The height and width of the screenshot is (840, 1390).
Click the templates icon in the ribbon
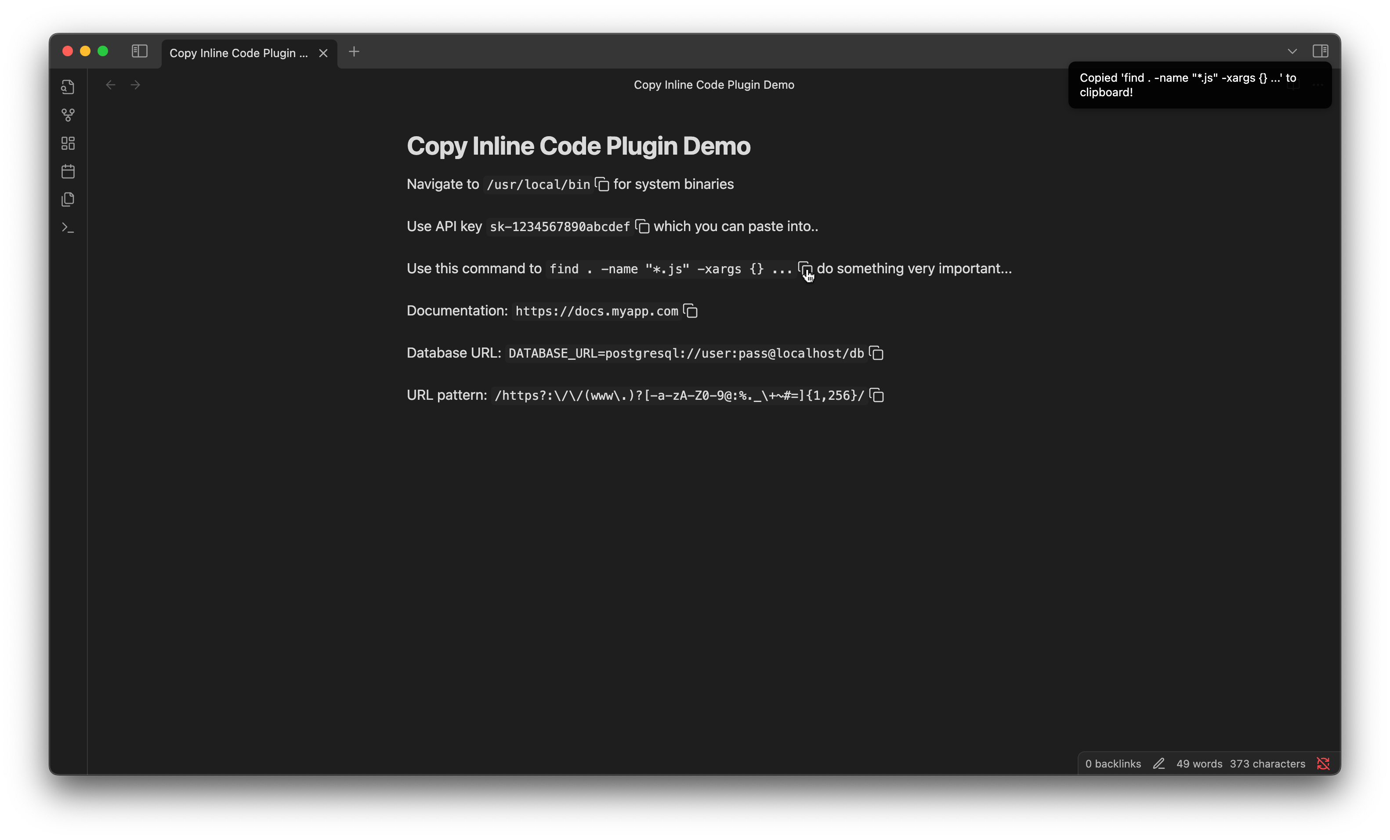pyautogui.click(x=68, y=199)
